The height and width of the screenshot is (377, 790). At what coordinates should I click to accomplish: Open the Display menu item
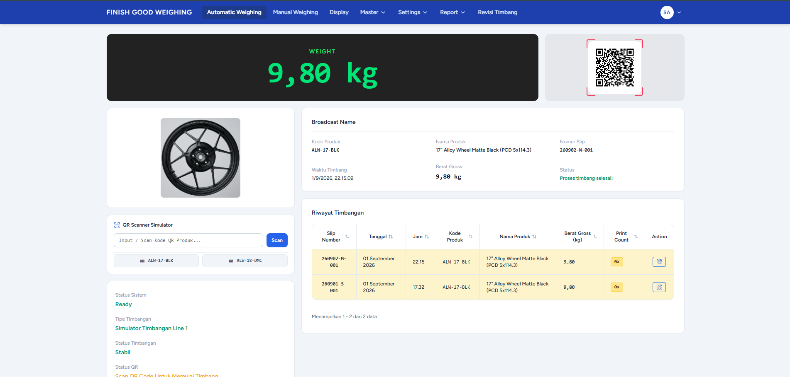[339, 12]
